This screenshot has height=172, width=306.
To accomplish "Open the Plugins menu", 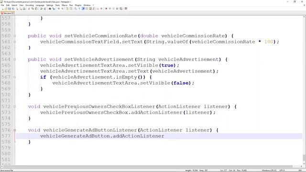I will pos(78,5).
